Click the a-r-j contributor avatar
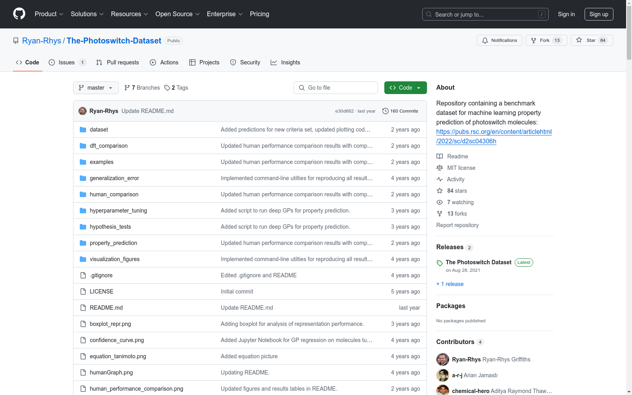This screenshot has width=632, height=395. 443,375
